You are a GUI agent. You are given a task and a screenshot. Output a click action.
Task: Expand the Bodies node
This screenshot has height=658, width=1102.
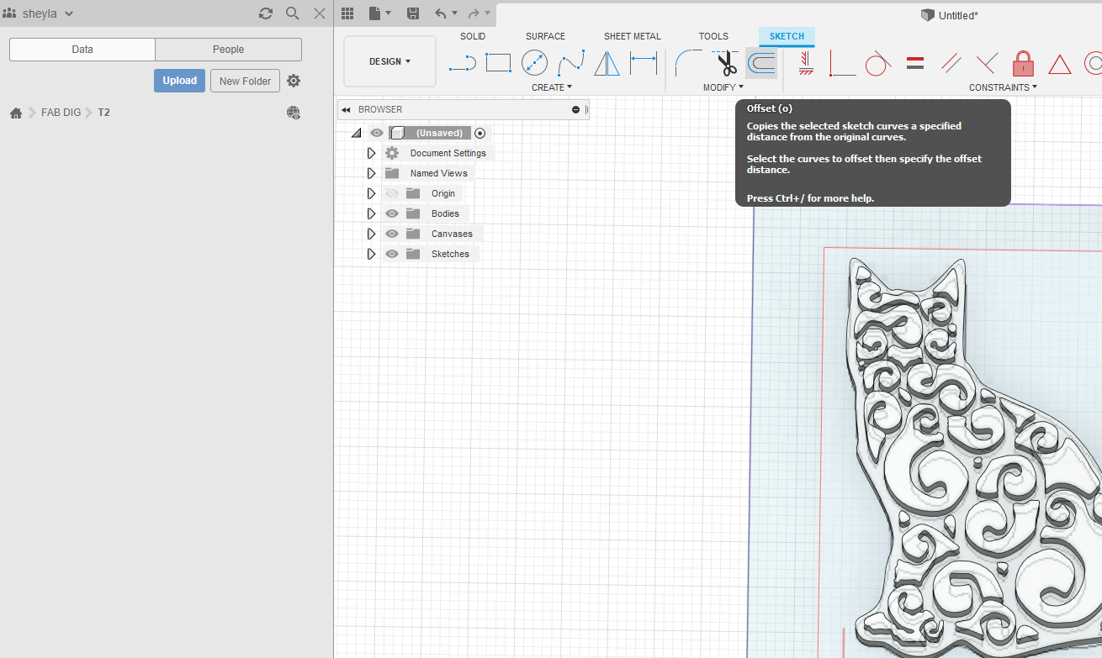click(371, 213)
